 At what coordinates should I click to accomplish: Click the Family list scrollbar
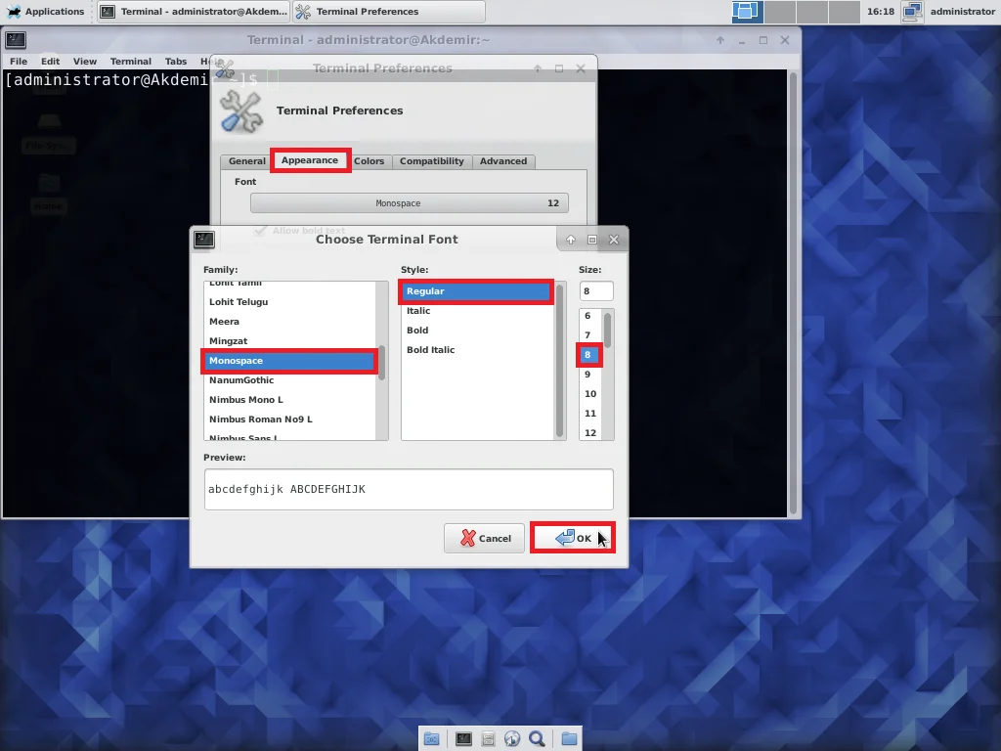coord(382,361)
